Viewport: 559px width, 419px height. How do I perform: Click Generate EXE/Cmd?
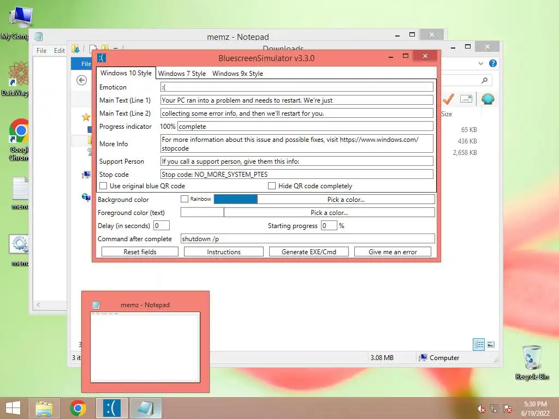[x=309, y=252]
